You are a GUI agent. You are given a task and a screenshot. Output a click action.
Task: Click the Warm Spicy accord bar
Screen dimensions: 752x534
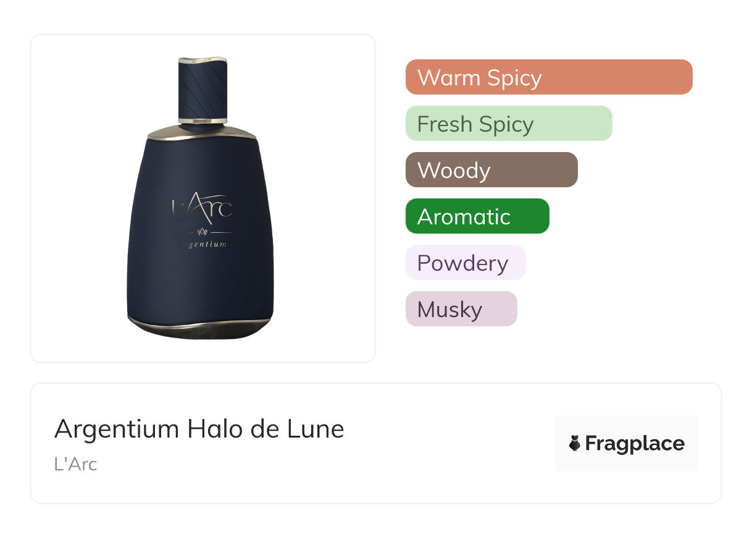click(x=549, y=77)
